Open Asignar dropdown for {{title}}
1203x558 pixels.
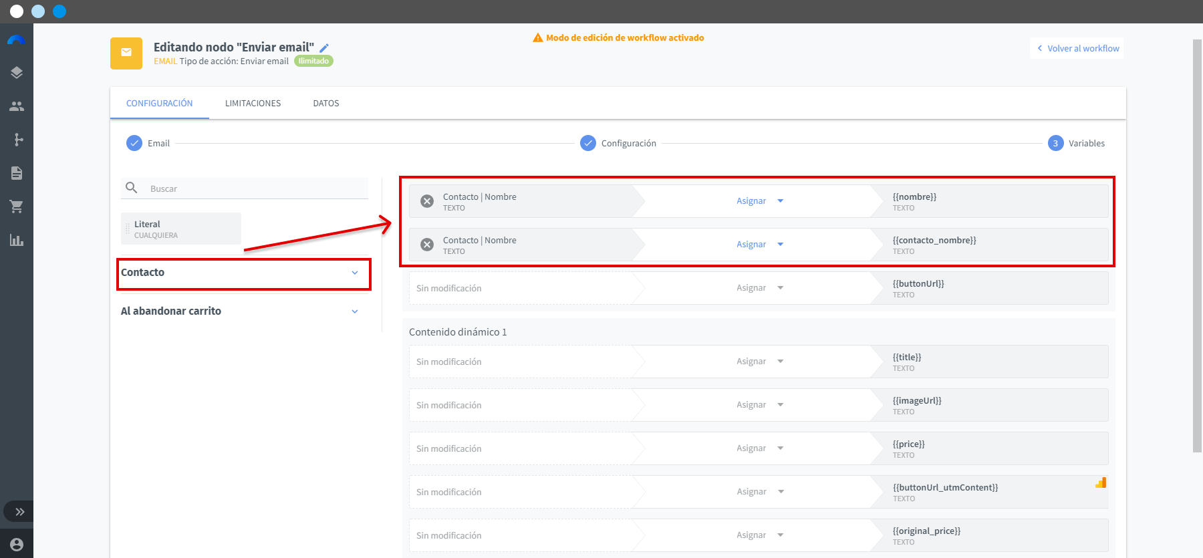point(760,362)
